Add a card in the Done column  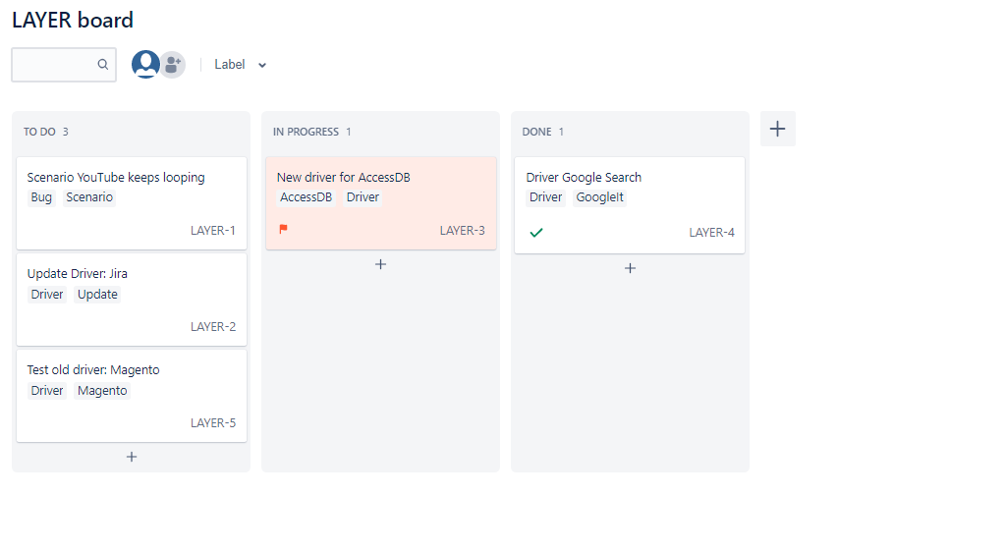coord(631,268)
